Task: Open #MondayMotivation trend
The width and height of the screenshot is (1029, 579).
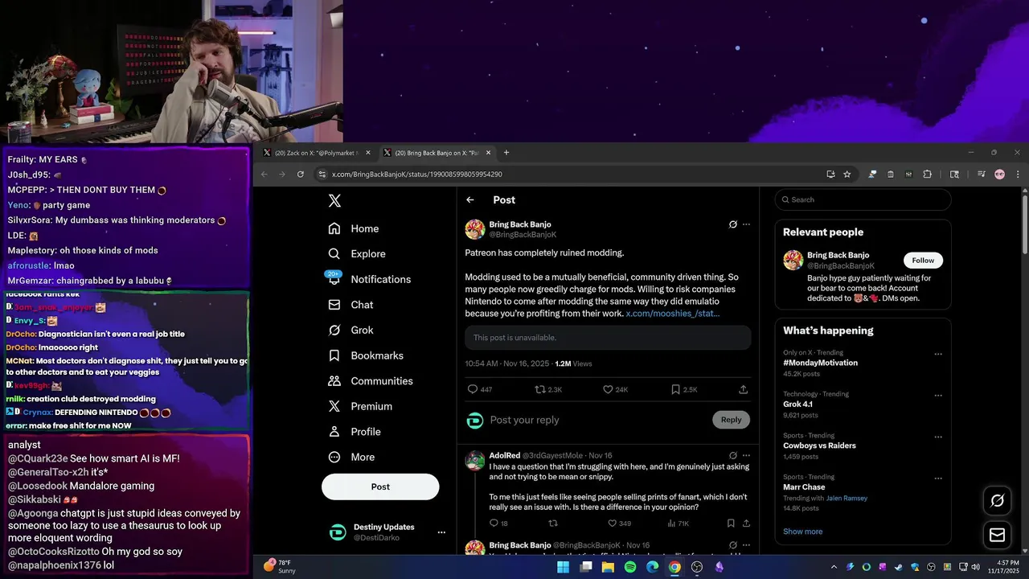Action: (820, 363)
